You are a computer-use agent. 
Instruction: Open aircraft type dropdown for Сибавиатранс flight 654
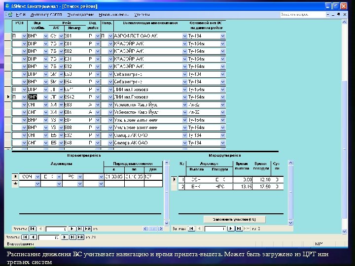222,82
